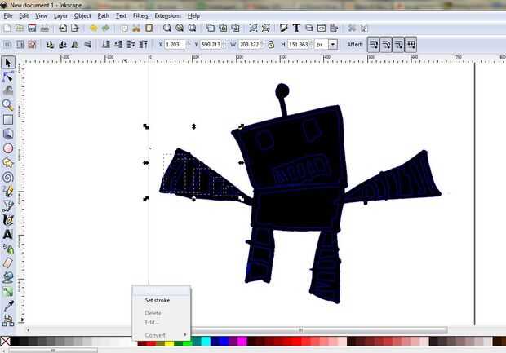The image size is (506, 353).
Task: Click the New document icon
Action: pos(7,28)
